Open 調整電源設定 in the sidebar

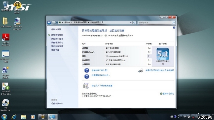pos(57,43)
